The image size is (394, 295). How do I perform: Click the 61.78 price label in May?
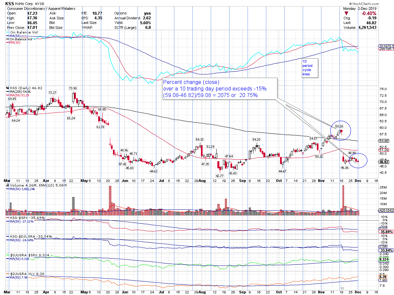pos(100,127)
